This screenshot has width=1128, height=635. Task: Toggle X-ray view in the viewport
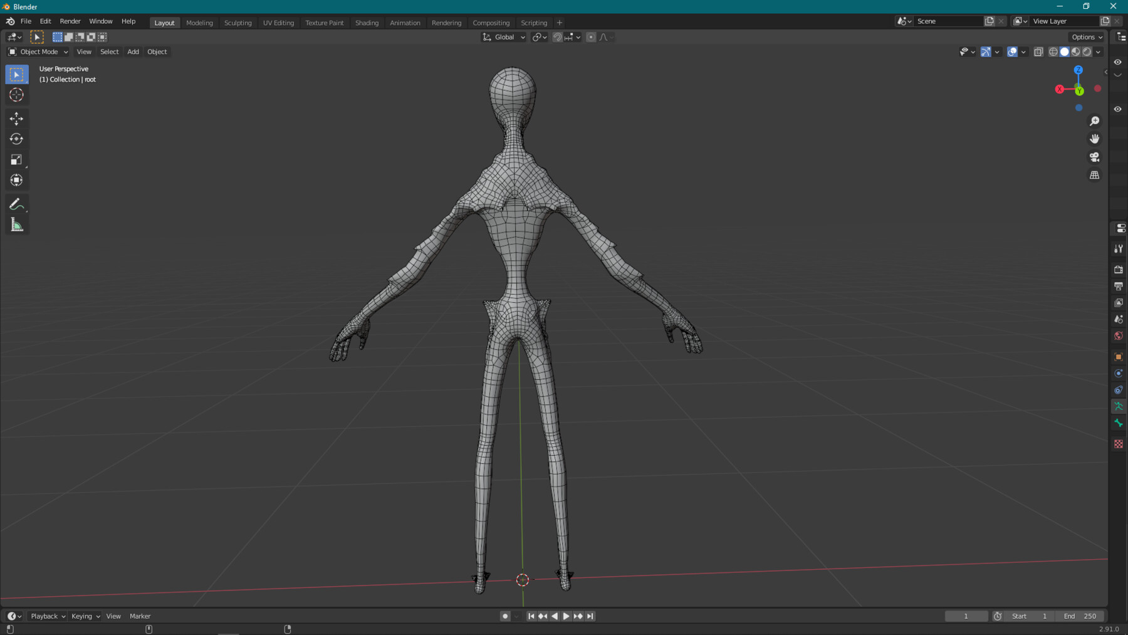pos(1038,52)
